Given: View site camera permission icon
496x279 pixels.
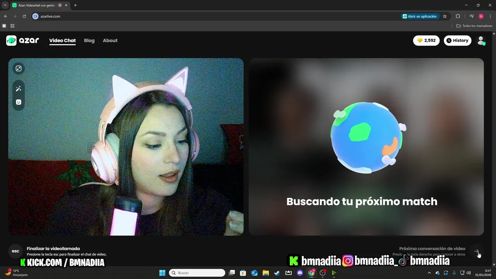Looking at the screenshot, I should [35, 16].
